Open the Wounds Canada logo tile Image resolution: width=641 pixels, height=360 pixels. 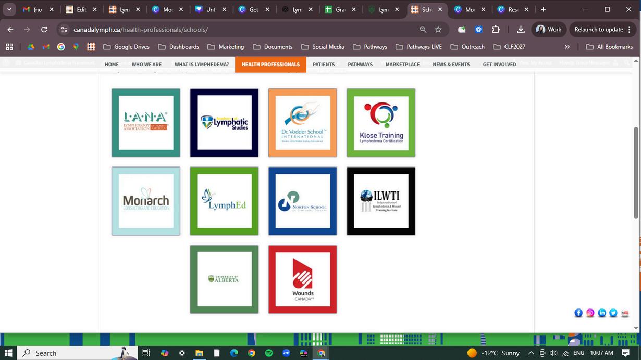[x=303, y=279]
